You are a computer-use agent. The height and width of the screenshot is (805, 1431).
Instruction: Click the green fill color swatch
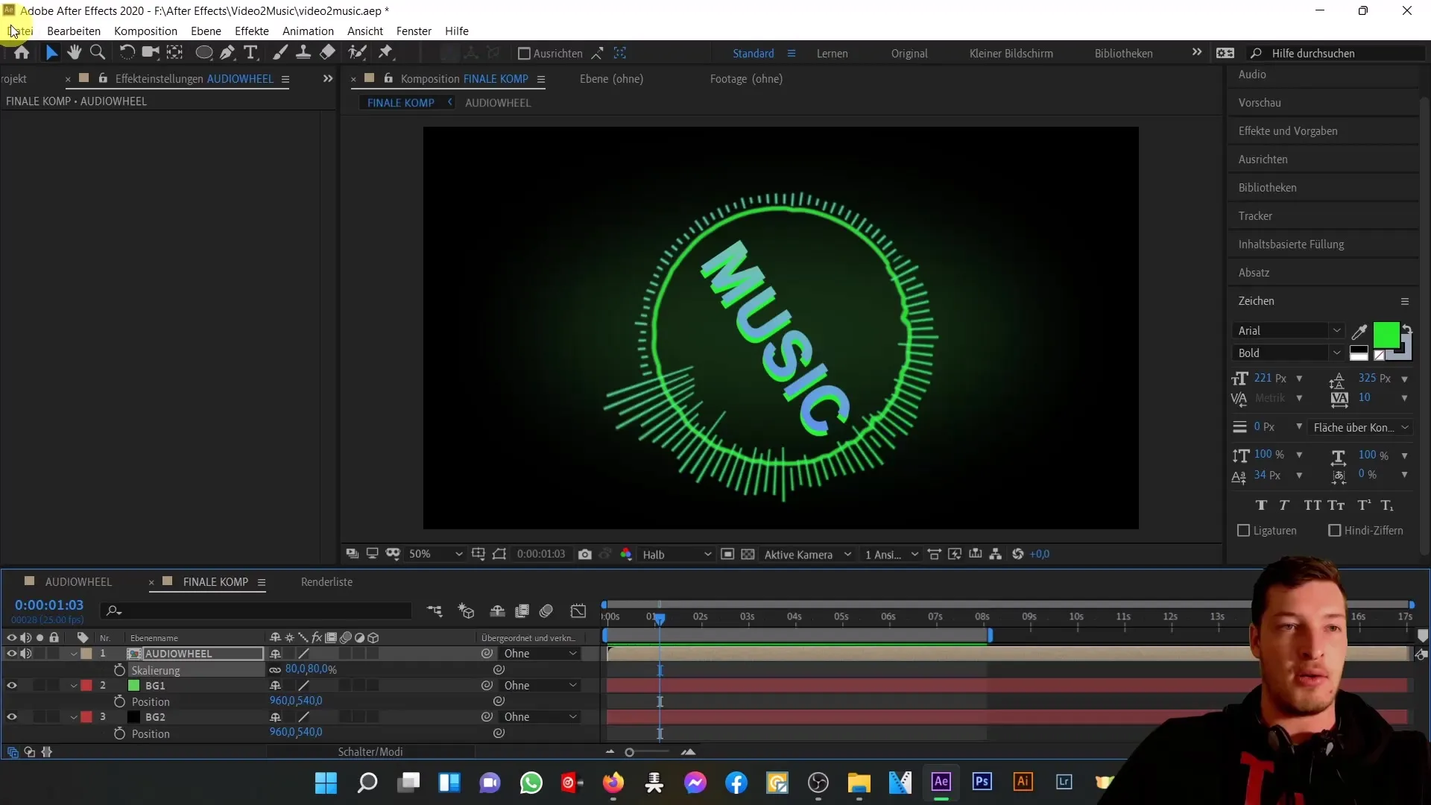coord(1386,335)
